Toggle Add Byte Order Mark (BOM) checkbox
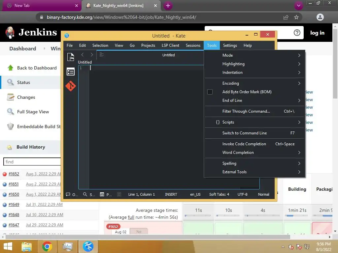338x253 pixels. tap(210, 92)
